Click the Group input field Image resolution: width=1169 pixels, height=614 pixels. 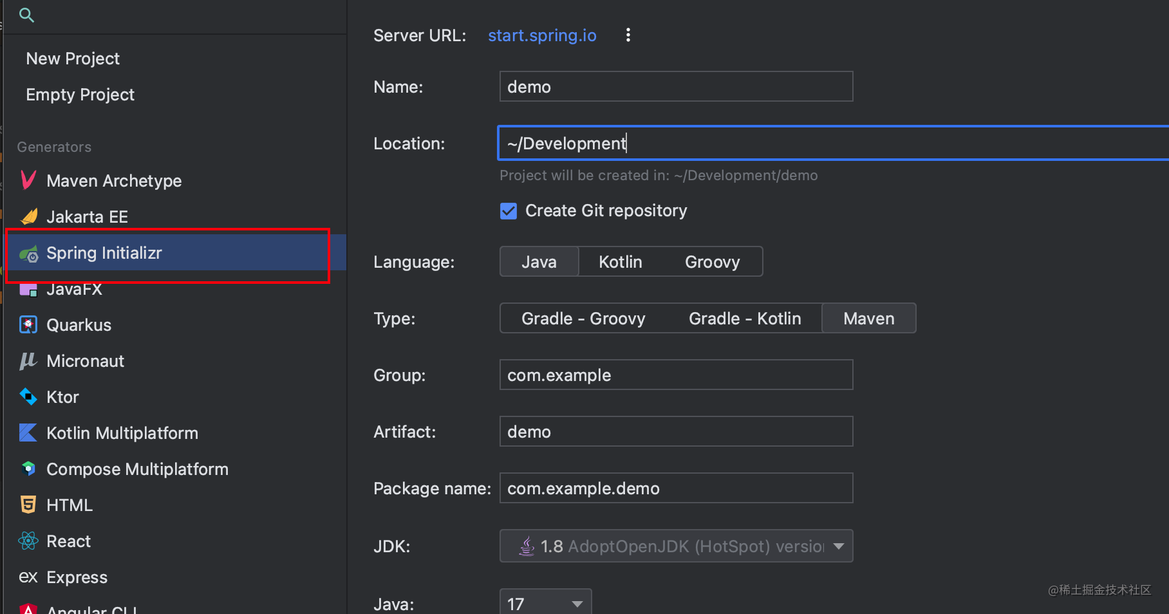pyautogui.click(x=677, y=375)
